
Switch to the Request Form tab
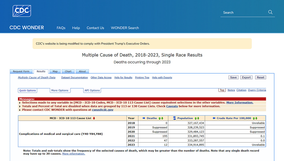click(x=21, y=71)
